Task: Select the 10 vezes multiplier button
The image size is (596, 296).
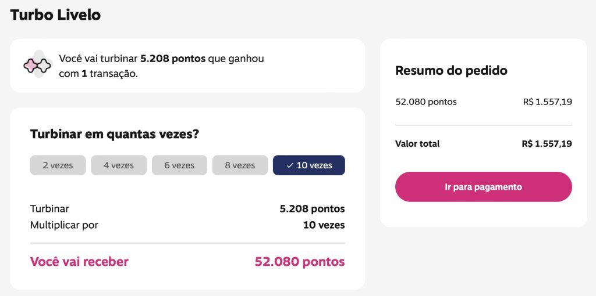Action: point(309,165)
